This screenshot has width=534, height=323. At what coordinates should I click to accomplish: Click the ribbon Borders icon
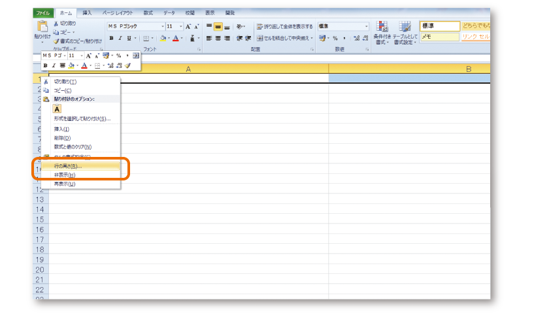coord(146,38)
